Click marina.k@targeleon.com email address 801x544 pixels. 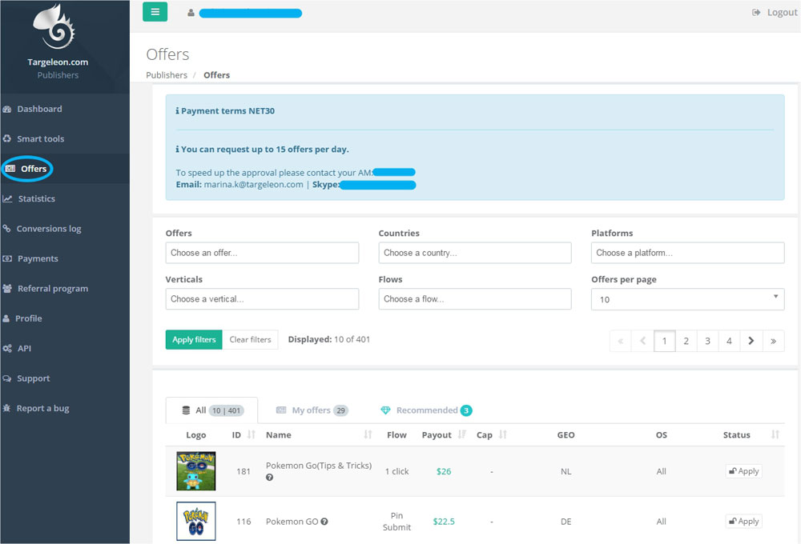pos(253,184)
